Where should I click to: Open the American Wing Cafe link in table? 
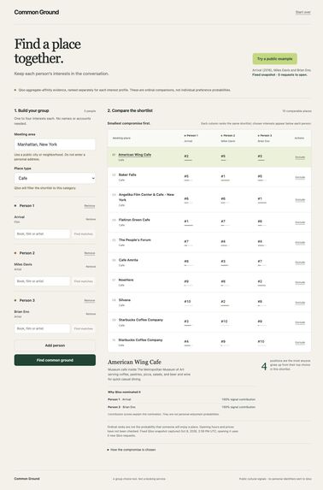pyautogui.click(x=135, y=155)
